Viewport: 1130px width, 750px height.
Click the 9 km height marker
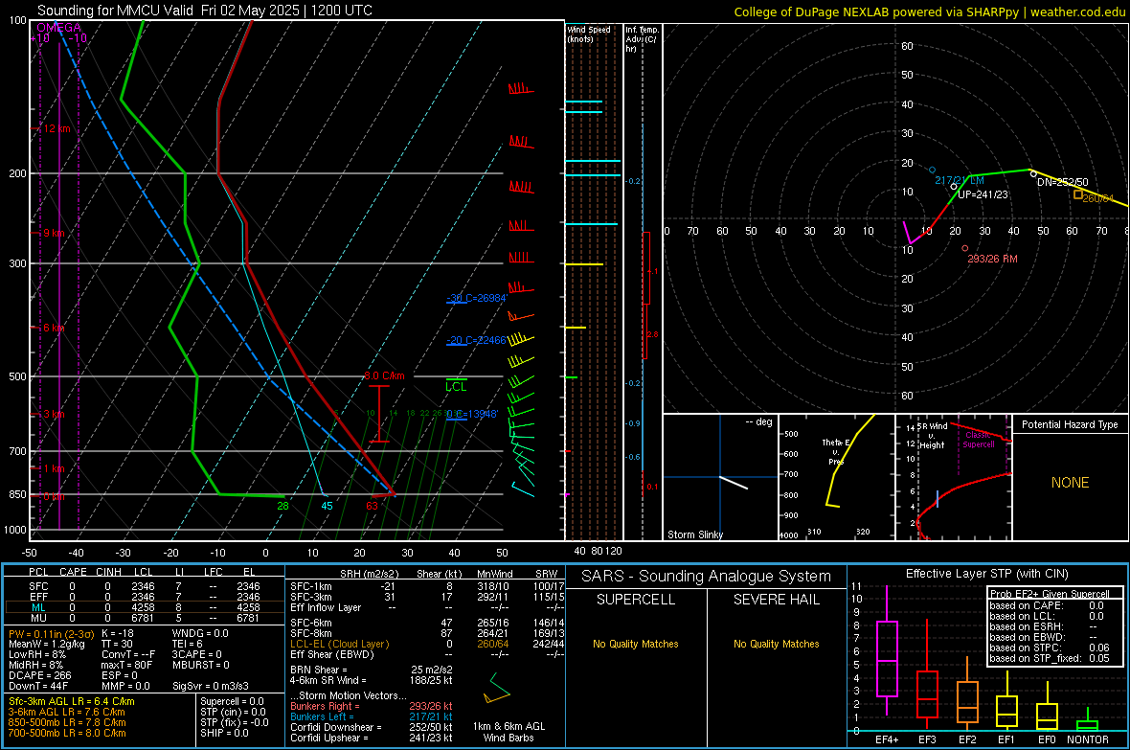(54, 233)
